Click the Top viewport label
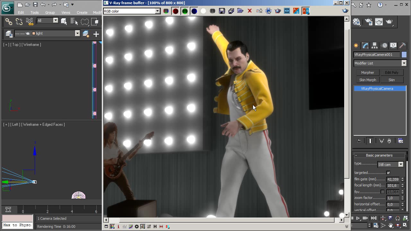The height and width of the screenshot is (231, 411). pyautogui.click(x=15, y=45)
